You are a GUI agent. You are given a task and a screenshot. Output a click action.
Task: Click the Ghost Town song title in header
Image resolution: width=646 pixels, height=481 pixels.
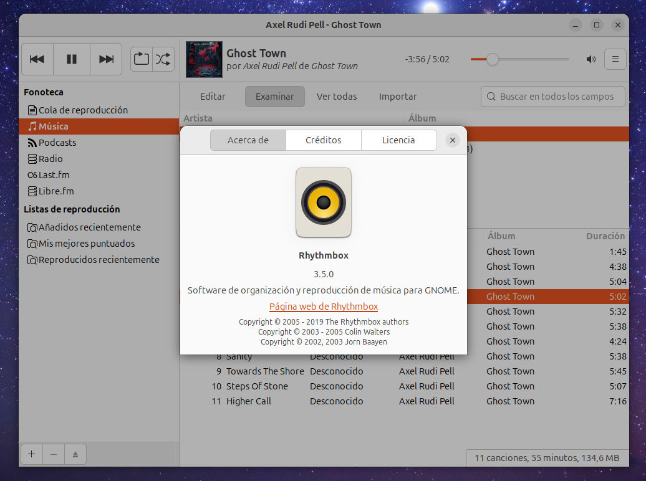click(256, 54)
